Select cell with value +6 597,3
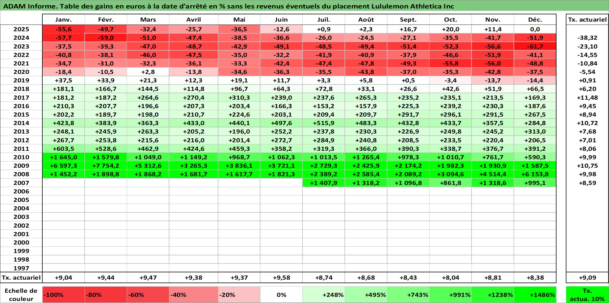Image resolution: width=609 pixels, height=303 pixels. point(63,166)
